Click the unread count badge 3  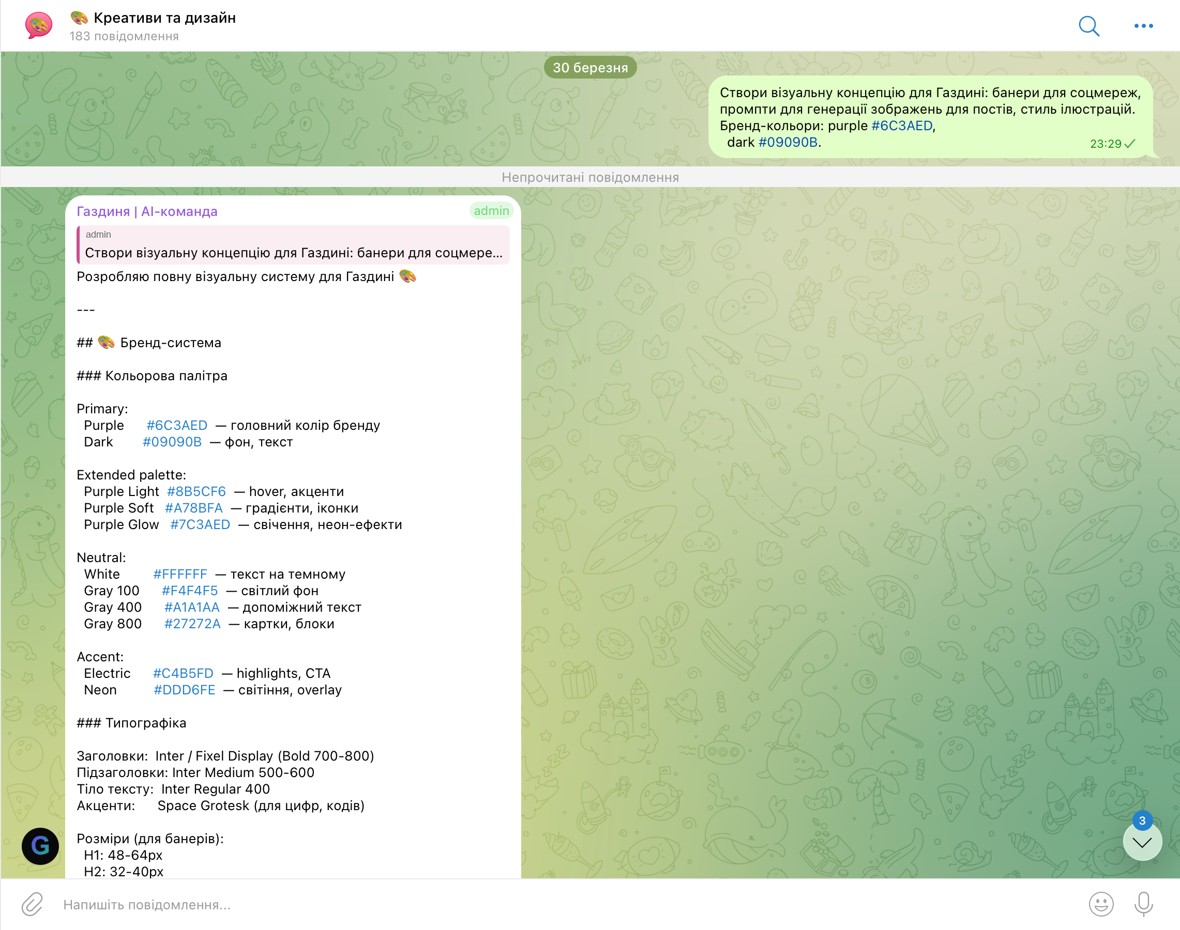click(1142, 820)
